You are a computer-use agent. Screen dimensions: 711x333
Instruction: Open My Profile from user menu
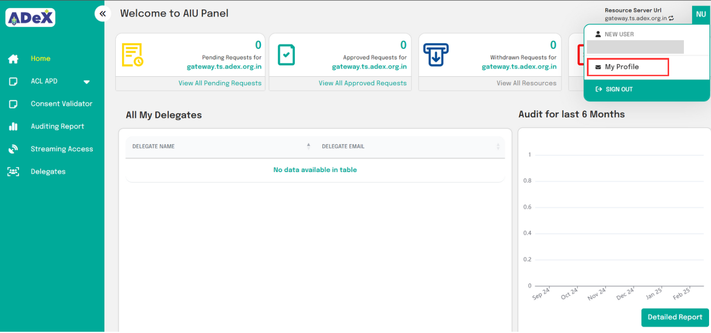tap(621, 67)
